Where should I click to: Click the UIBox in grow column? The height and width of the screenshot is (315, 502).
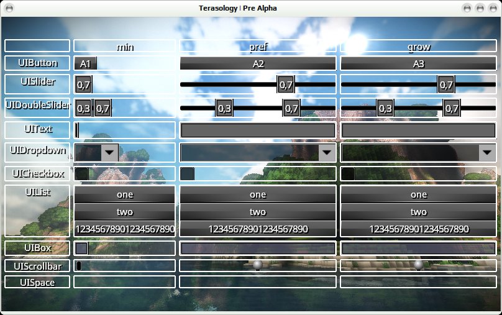click(x=419, y=249)
